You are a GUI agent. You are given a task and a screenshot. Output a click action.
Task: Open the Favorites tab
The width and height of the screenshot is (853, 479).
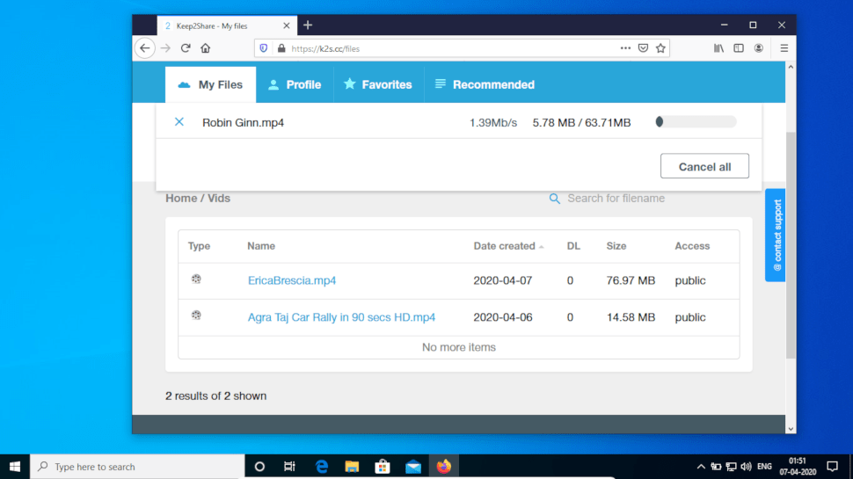378,85
